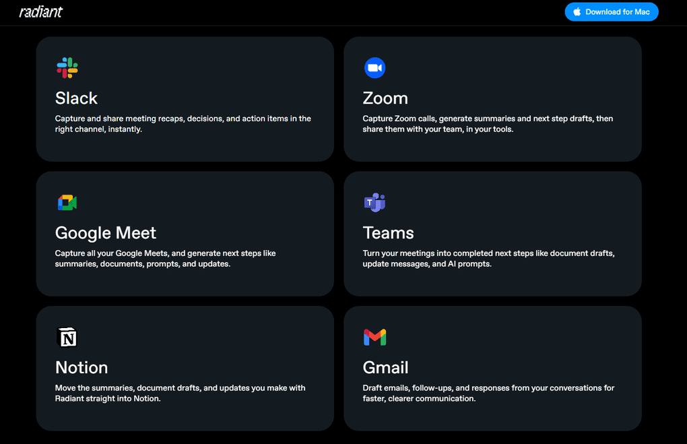
Task: Open the Notion integration card
Action: coord(185,369)
